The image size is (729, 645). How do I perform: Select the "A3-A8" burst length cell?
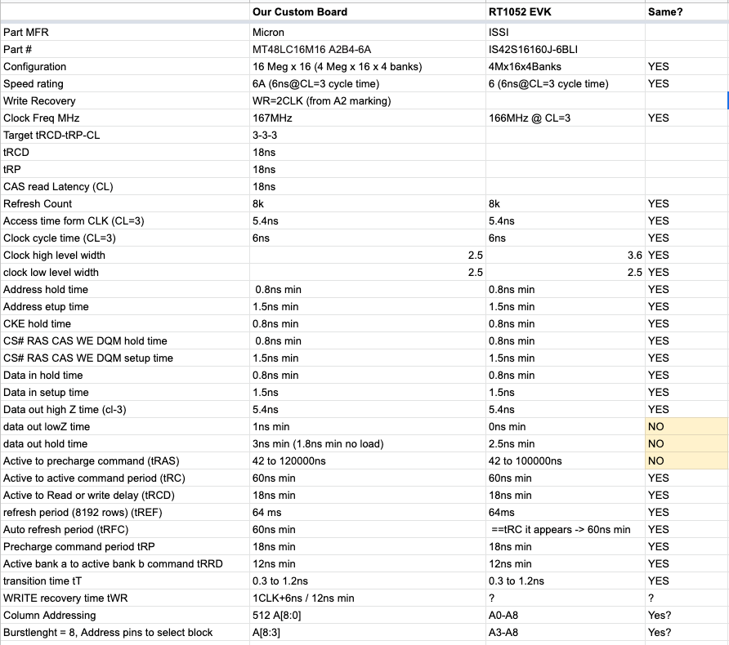503,633
